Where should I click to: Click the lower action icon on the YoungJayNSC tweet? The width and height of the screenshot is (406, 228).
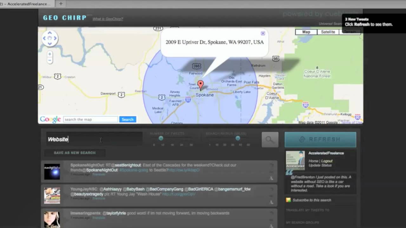272,202
